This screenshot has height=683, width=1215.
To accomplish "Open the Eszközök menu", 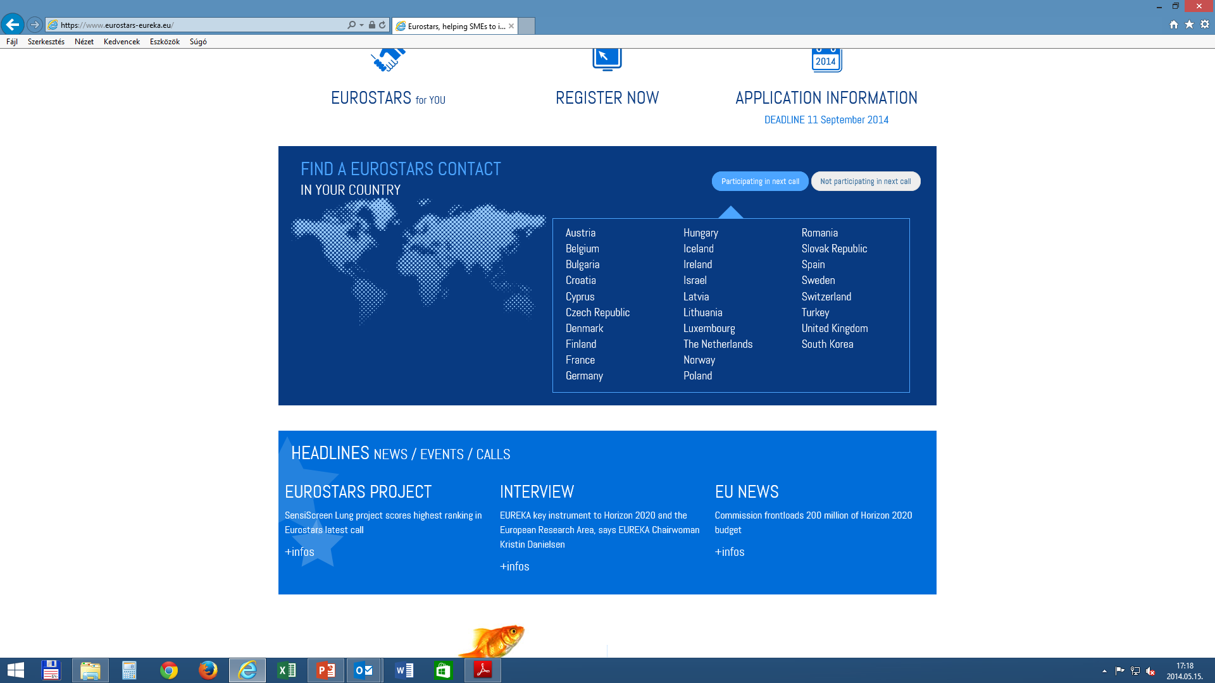I will pyautogui.click(x=165, y=42).
